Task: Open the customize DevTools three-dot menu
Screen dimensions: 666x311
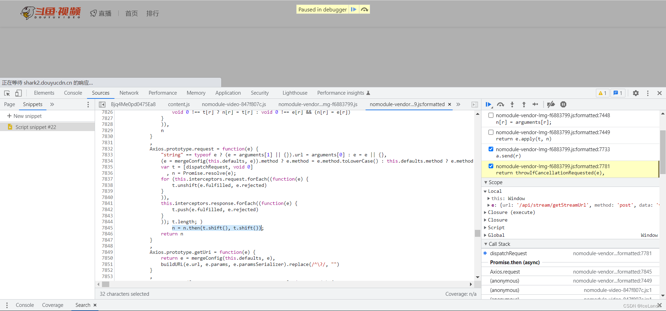Action: pyautogui.click(x=648, y=93)
